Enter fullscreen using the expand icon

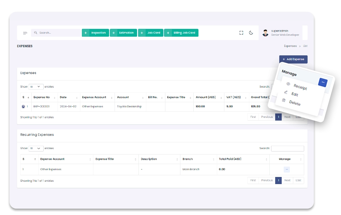[241, 33]
